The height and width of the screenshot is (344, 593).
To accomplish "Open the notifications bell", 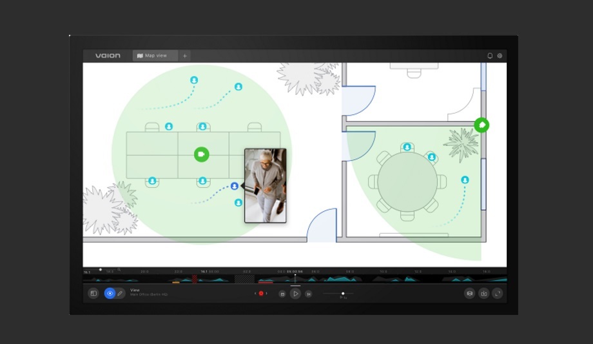I will coord(490,56).
